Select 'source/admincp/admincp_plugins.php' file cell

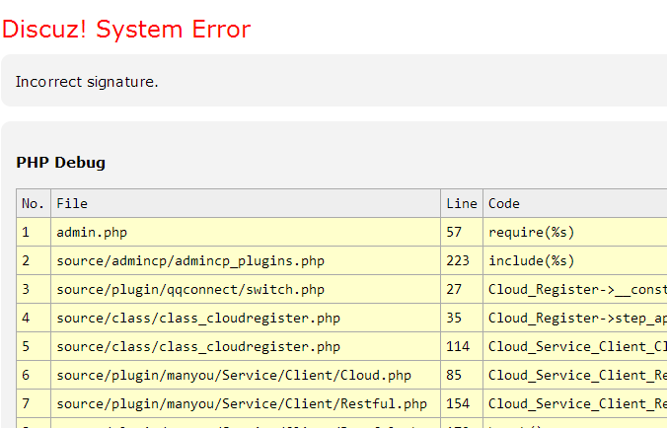click(x=246, y=260)
